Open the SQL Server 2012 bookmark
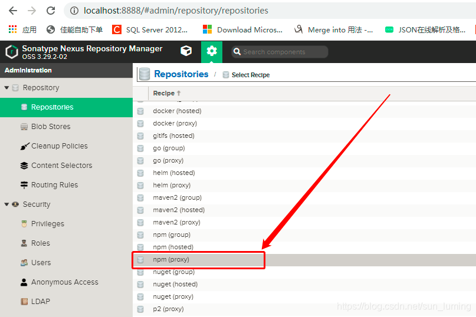Image resolution: width=476 pixels, height=317 pixels. click(x=150, y=29)
